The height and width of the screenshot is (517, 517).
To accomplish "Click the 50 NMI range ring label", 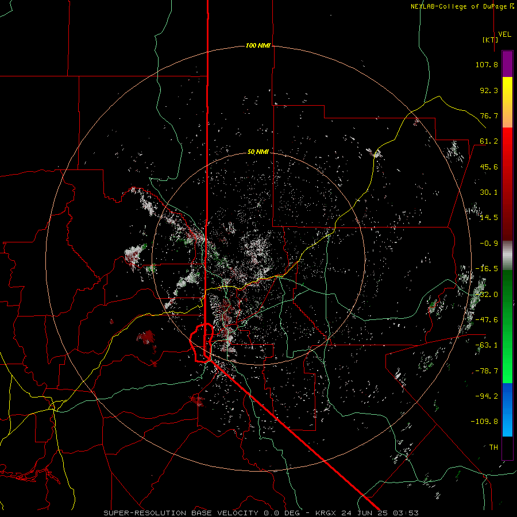I will pyautogui.click(x=258, y=152).
